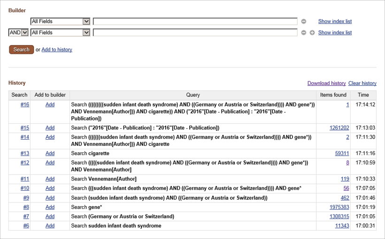
Task: Open search #14 in history
Action: click(x=25, y=137)
